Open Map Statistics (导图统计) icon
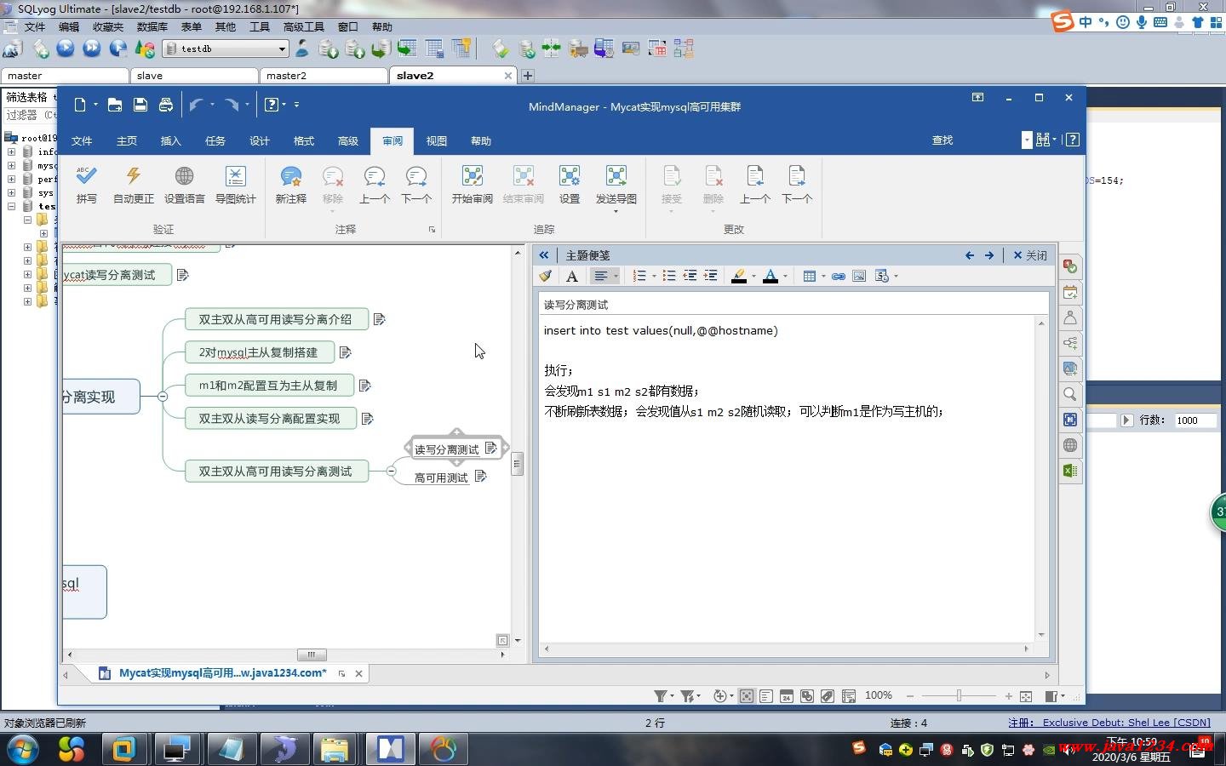 pyautogui.click(x=235, y=176)
